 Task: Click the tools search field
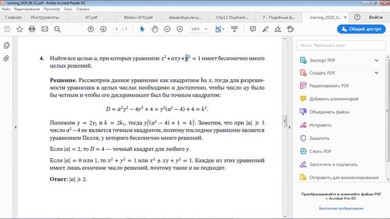[x=341, y=46]
